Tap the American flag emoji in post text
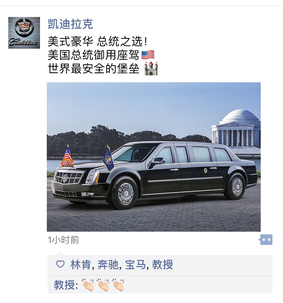The height and width of the screenshot is (303, 283). pos(148,55)
